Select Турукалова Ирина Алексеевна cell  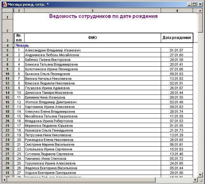pyautogui.click(x=92, y=163)
